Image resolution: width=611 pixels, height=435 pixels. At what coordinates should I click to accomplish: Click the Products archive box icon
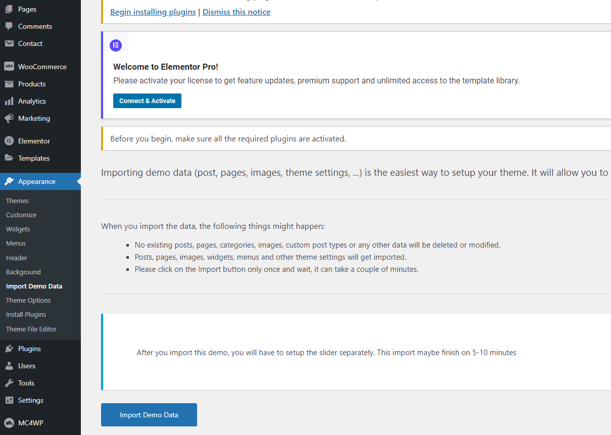click(x=9, y=84)
